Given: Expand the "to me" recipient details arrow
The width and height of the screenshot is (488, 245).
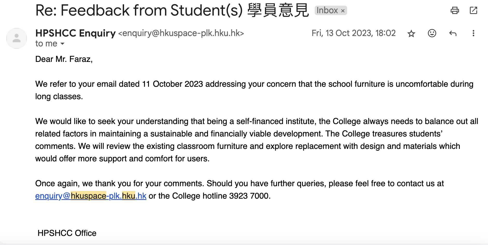Looking at the screenshot, I should (62, 44).
